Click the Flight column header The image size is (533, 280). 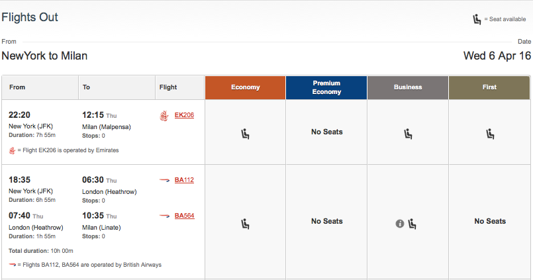[168, 87]
